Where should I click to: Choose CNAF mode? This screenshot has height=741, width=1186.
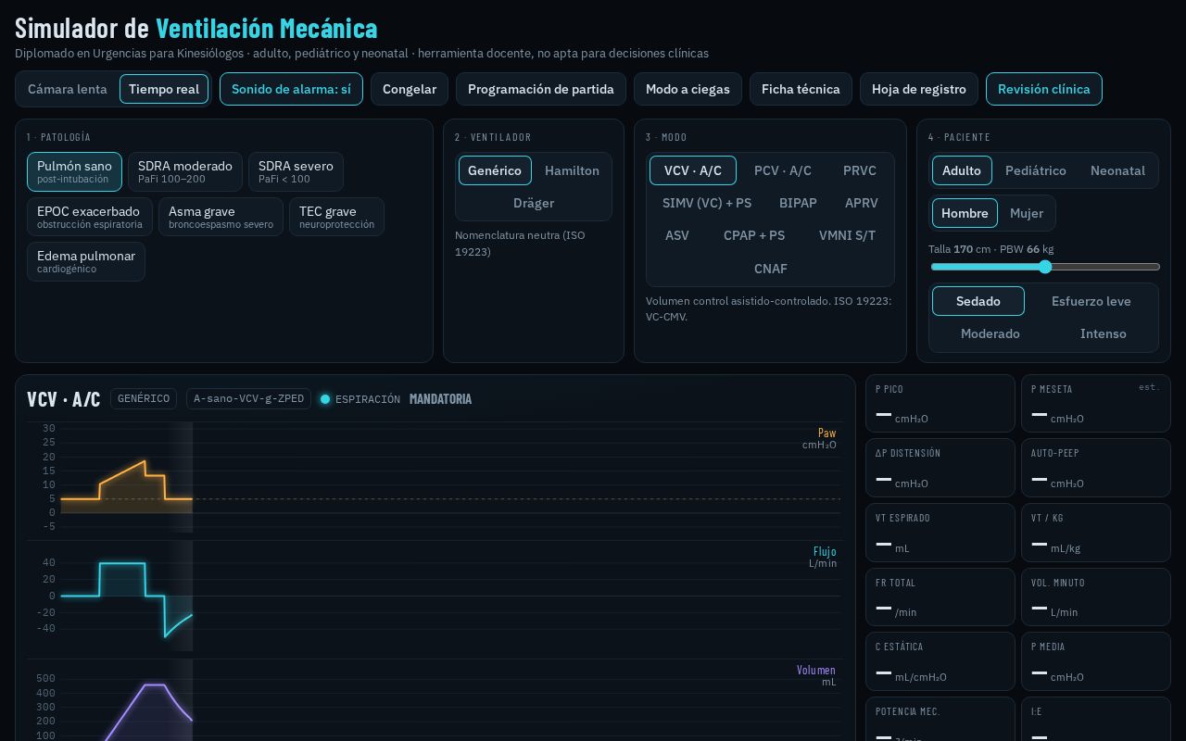pyautogui.click(x=771, y=269)
